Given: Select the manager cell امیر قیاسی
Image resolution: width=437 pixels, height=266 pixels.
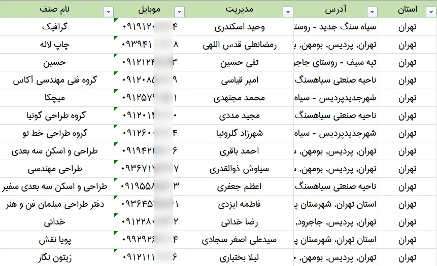Looking at the screenshot, I should (x=240, y=80).
